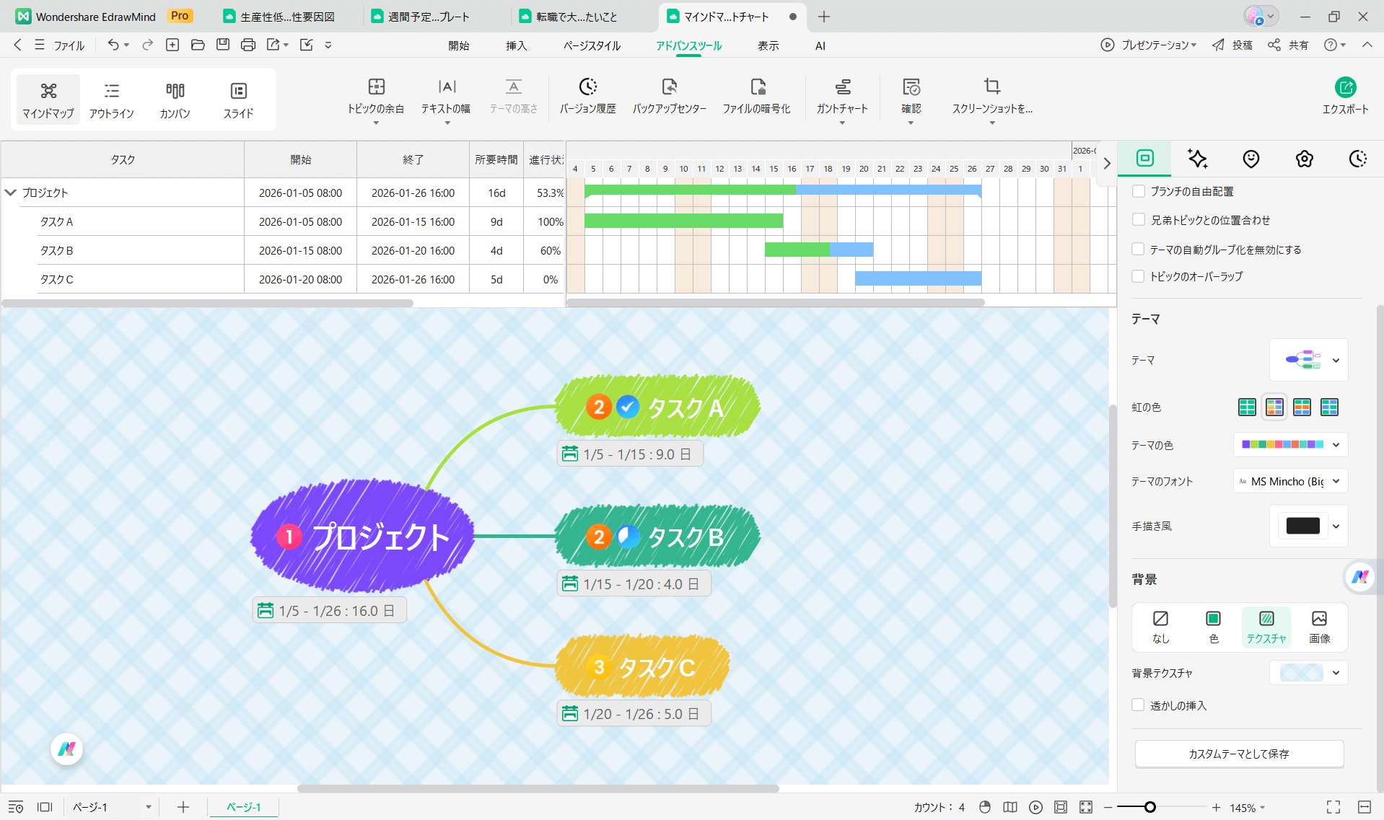Open the テーマの色 dropdown

click(1336, 445)
